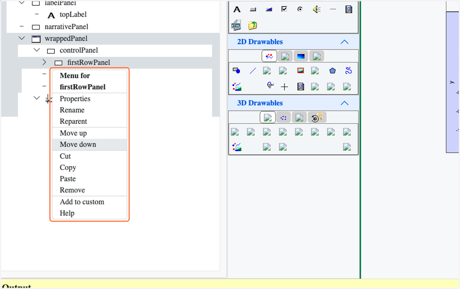Choose Properties from the context menu

[x=90, y=99]
